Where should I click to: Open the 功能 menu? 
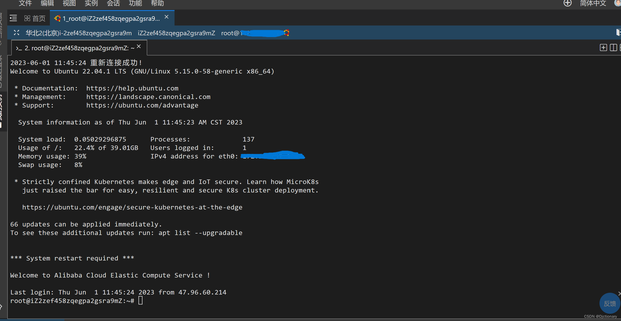135,3
